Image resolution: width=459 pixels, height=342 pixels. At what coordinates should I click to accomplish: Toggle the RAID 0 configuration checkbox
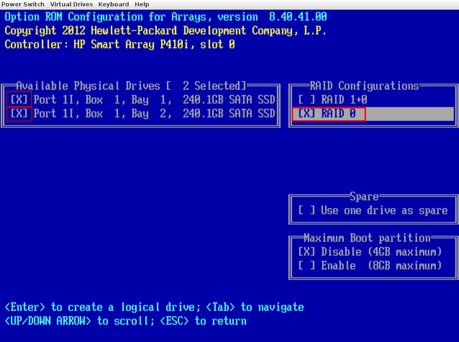pos(307,114)
